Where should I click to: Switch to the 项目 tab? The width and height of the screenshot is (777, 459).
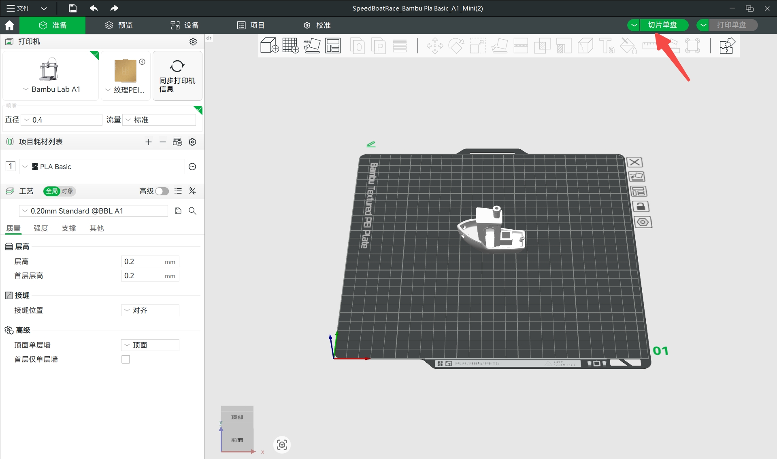coord(251,25)
